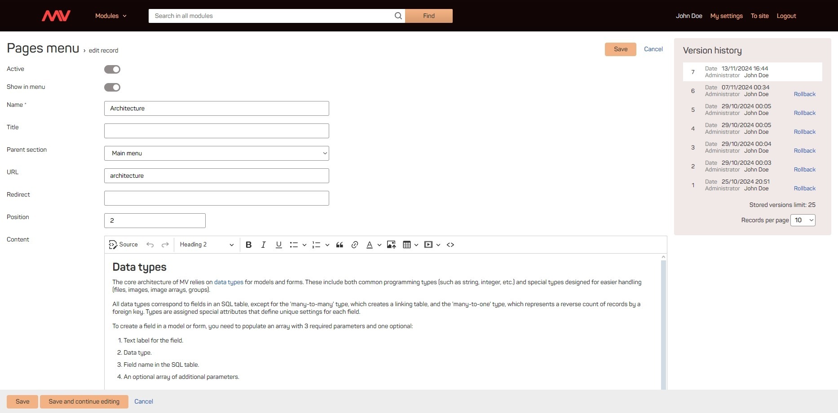Image resolution: width=838 pixels, height=413 pixels.
Task: Toggle the Active switch
Action: pos(112,69)
